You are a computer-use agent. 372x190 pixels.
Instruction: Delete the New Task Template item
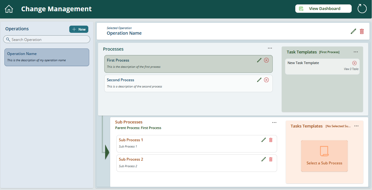[354, 63]
